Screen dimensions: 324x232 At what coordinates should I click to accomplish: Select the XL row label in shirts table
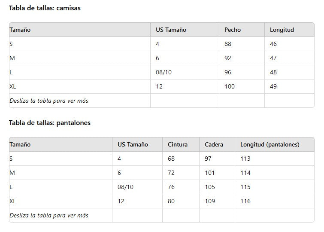tap(13, 87)
